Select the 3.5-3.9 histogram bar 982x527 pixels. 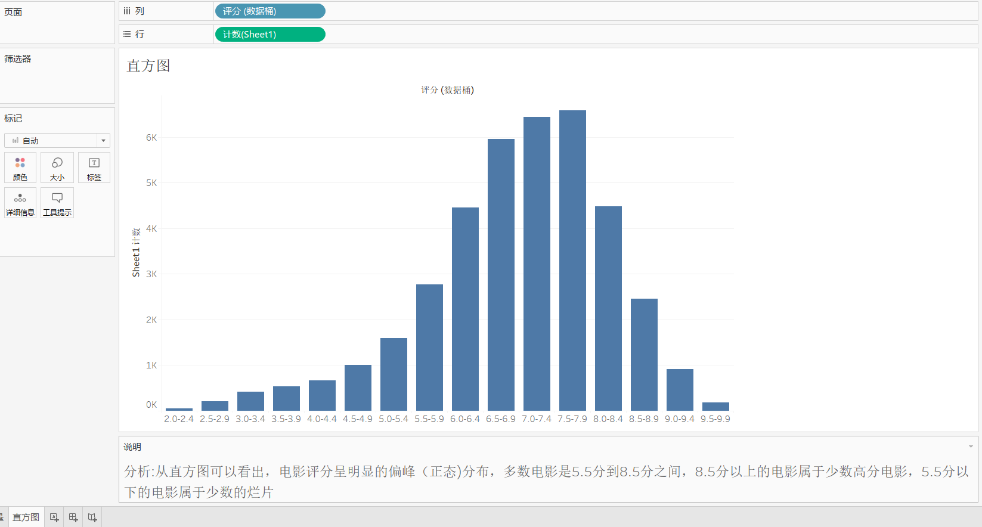pos(286,398)
